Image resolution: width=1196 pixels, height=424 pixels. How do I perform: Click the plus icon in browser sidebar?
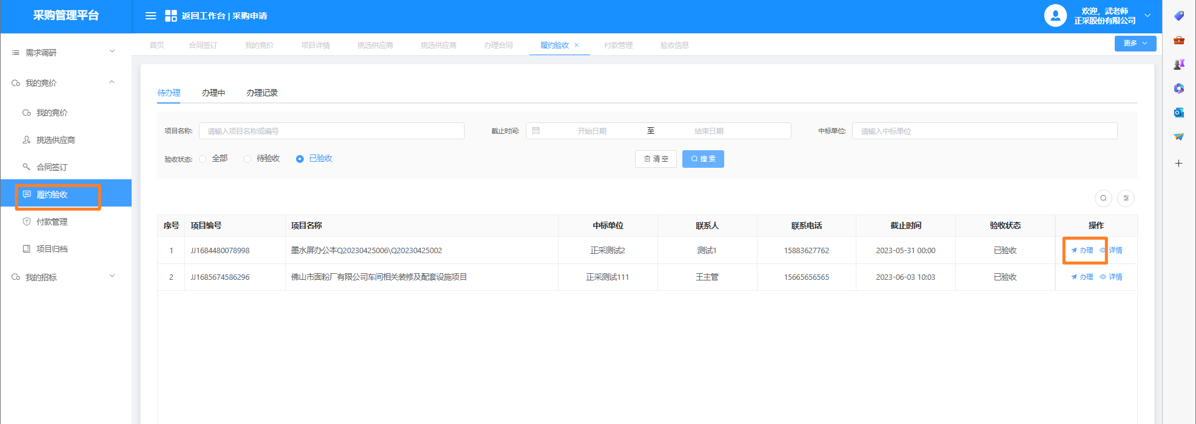1178,164
